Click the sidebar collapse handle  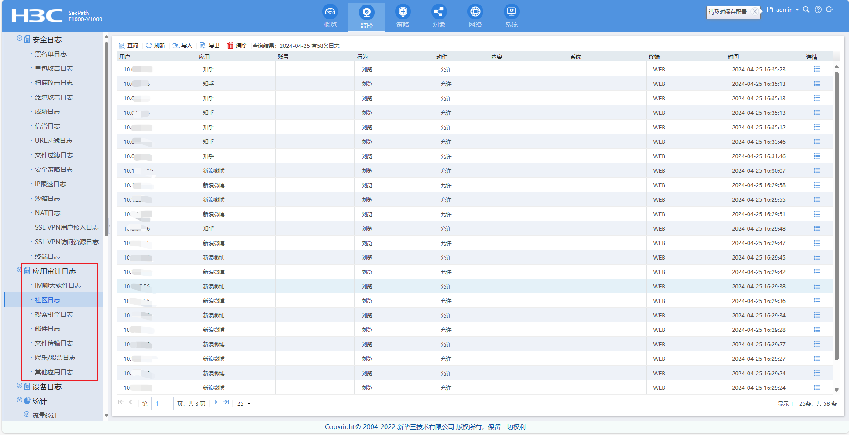(110, 225)
